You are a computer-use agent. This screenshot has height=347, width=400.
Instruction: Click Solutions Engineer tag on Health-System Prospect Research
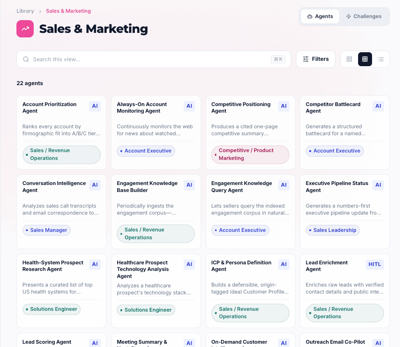51,309
